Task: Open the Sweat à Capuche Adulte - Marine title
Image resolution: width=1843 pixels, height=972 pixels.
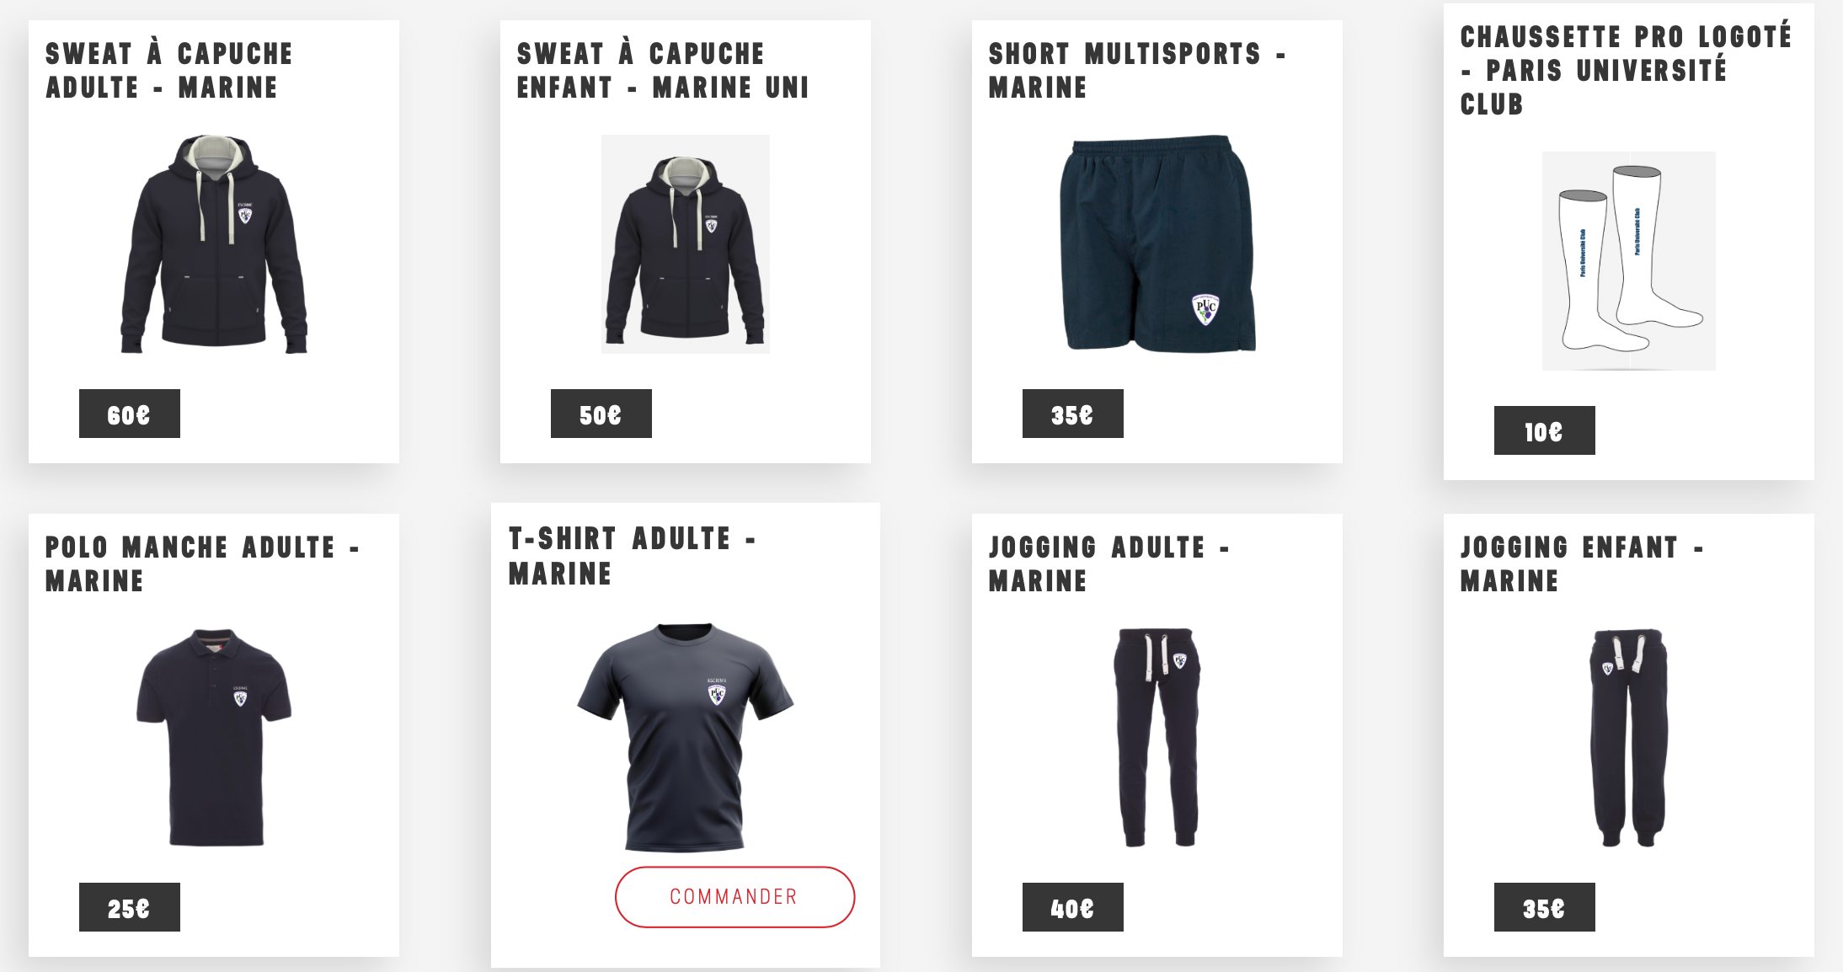Action: pos(169,71)
